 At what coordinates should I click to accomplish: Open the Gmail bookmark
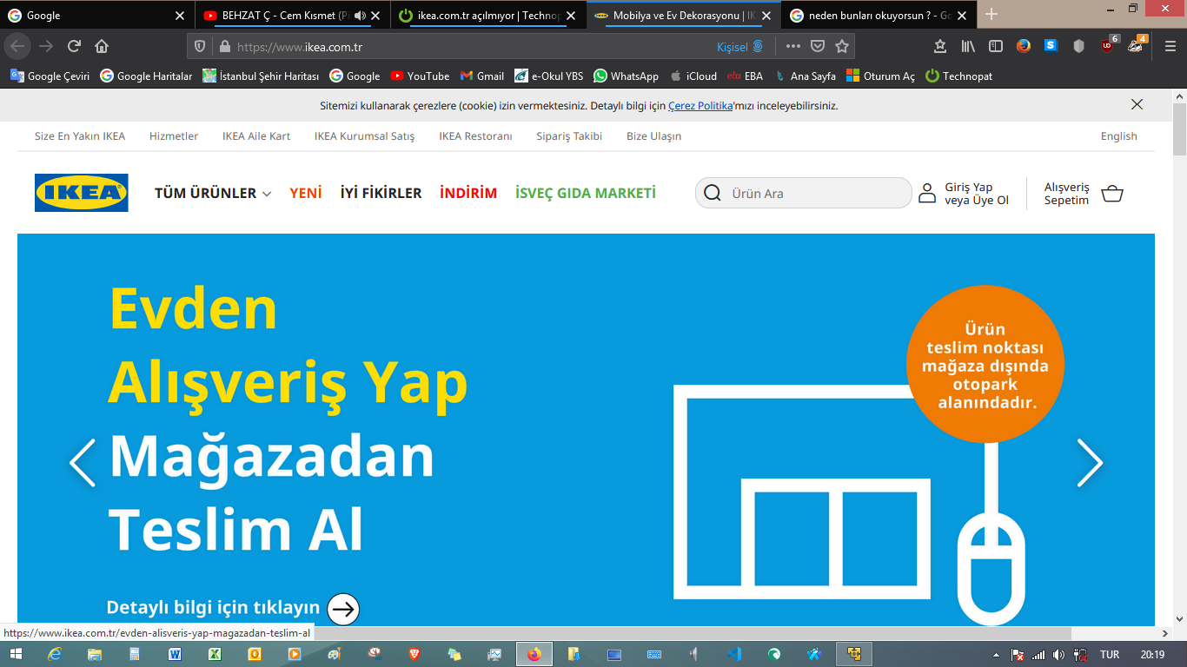[x=482, y=76]
